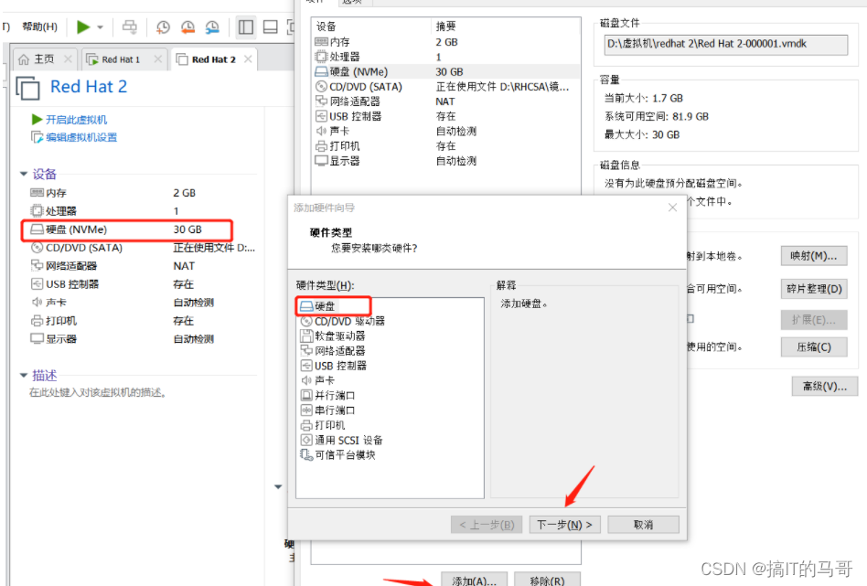Close the Red Hat 1 tab

tap(158, 59)
